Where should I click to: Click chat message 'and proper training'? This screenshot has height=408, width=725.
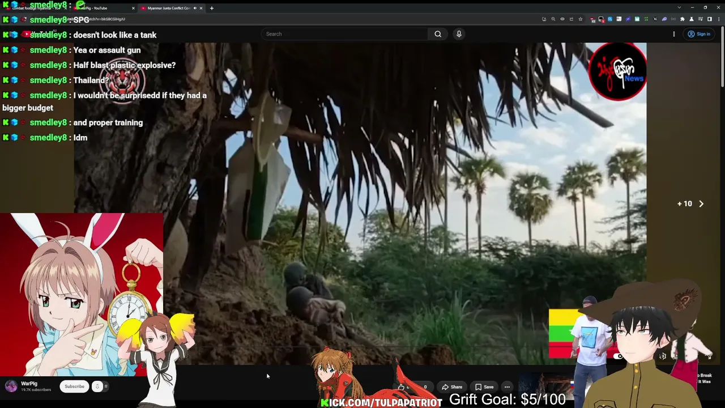pos(108,123)
